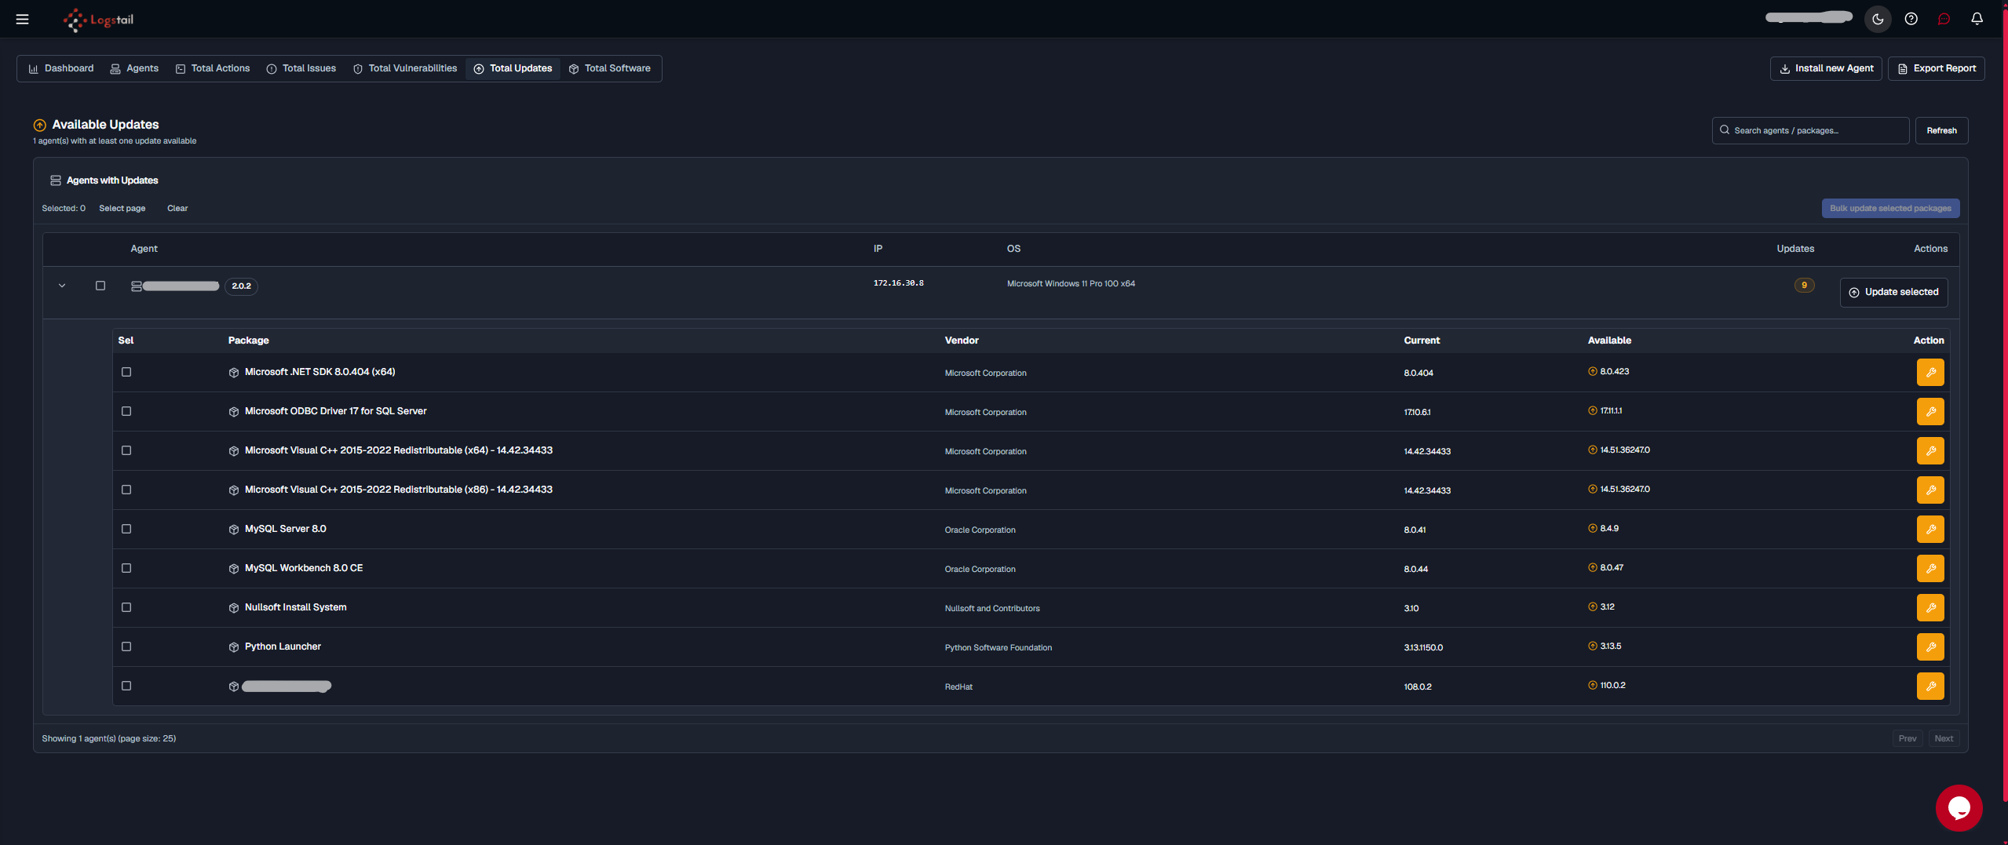Viewport: 2008px width, 845px height.
Task: Go to the Agents tab
Action: click(134, 68)
